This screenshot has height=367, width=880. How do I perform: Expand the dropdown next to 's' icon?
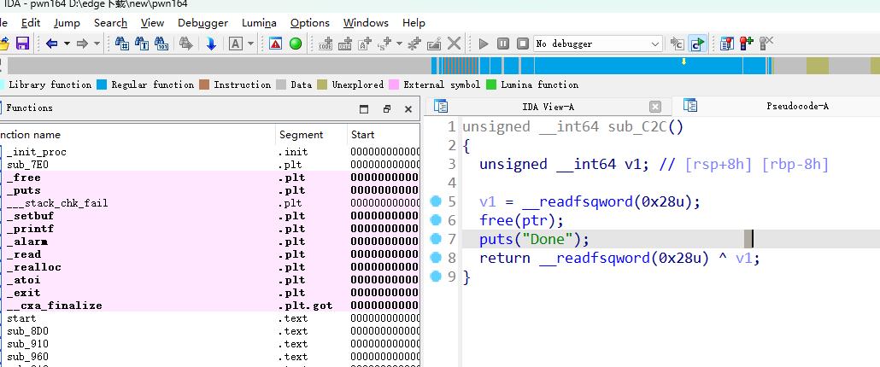pyautogui.click(x=399, y=44)
